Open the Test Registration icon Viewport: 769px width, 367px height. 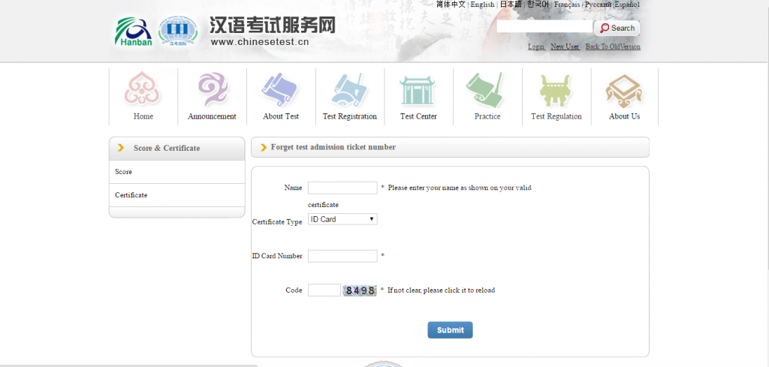[x=349, y=90]
